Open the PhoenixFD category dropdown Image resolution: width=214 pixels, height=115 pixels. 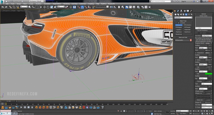183,18
